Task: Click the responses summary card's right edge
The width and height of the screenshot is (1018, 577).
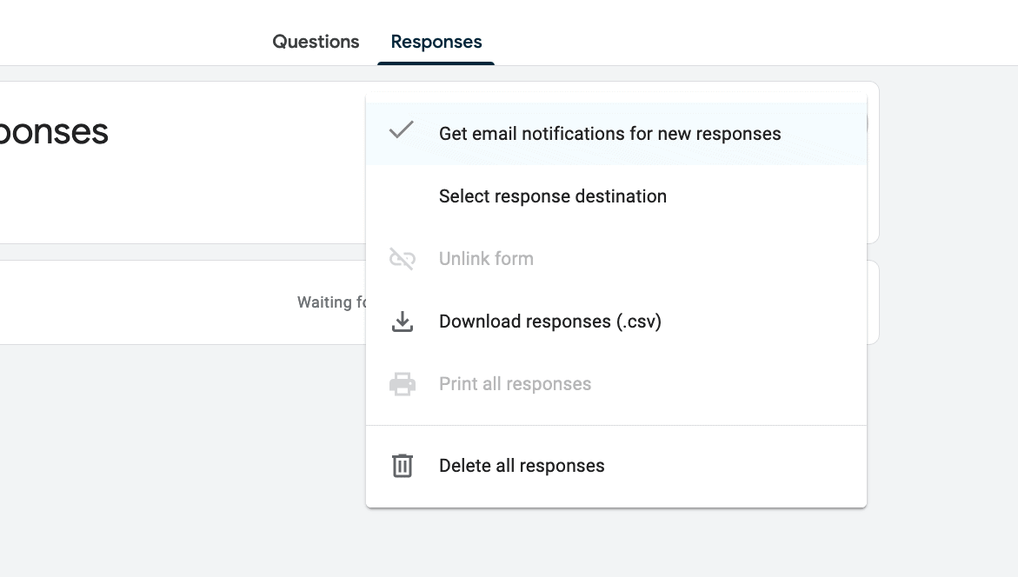Action: (x=873, y=162)
